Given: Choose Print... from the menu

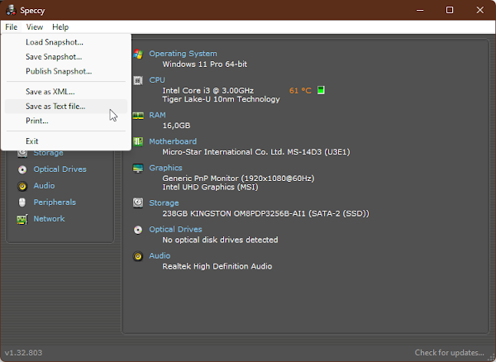Looking at the screenshot, I should pyautogui.click(x=66, y=121).
